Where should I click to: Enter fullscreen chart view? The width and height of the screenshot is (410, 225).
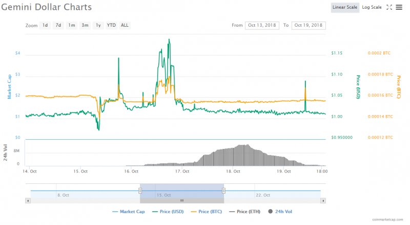click(x=388, y=7)
